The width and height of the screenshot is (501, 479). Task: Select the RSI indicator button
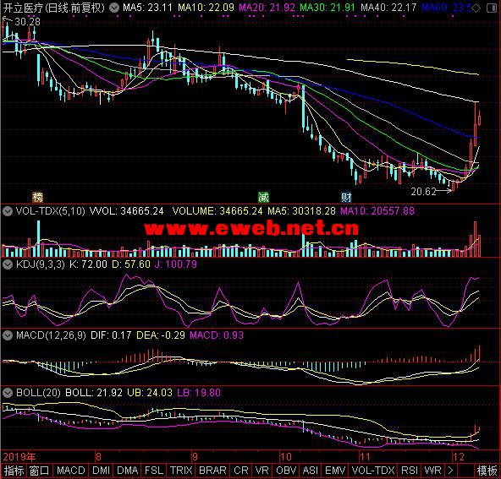click(x=410, y=471)
